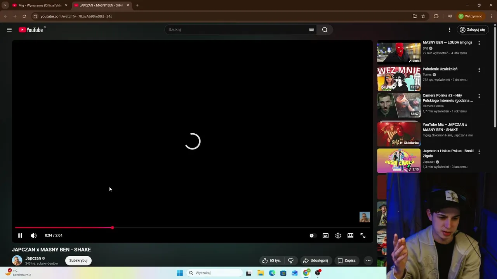Save the video with Zapisz

pos(346,261)
